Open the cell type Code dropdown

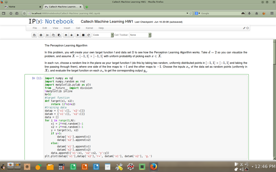(103, 35)
